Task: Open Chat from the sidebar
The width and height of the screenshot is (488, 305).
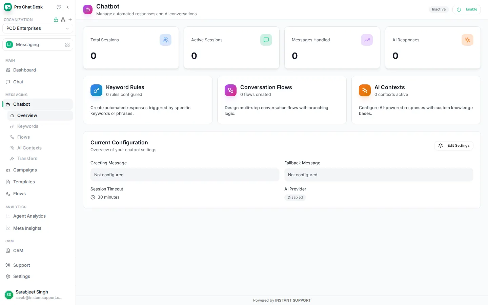Action: pyautogui.click(x=38, y=82)
